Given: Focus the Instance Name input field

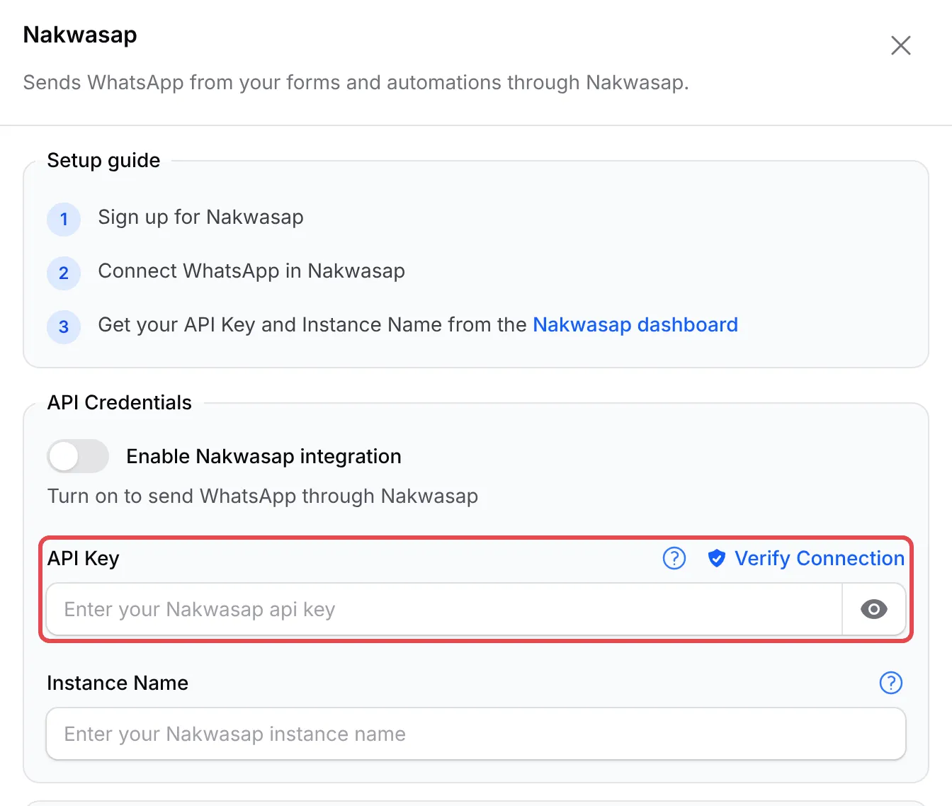Looking at the screenshot, I should tap(476, 734).
